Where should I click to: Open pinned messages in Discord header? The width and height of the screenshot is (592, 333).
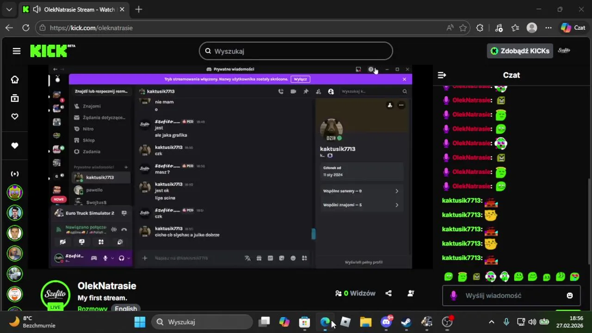point(306,92)
